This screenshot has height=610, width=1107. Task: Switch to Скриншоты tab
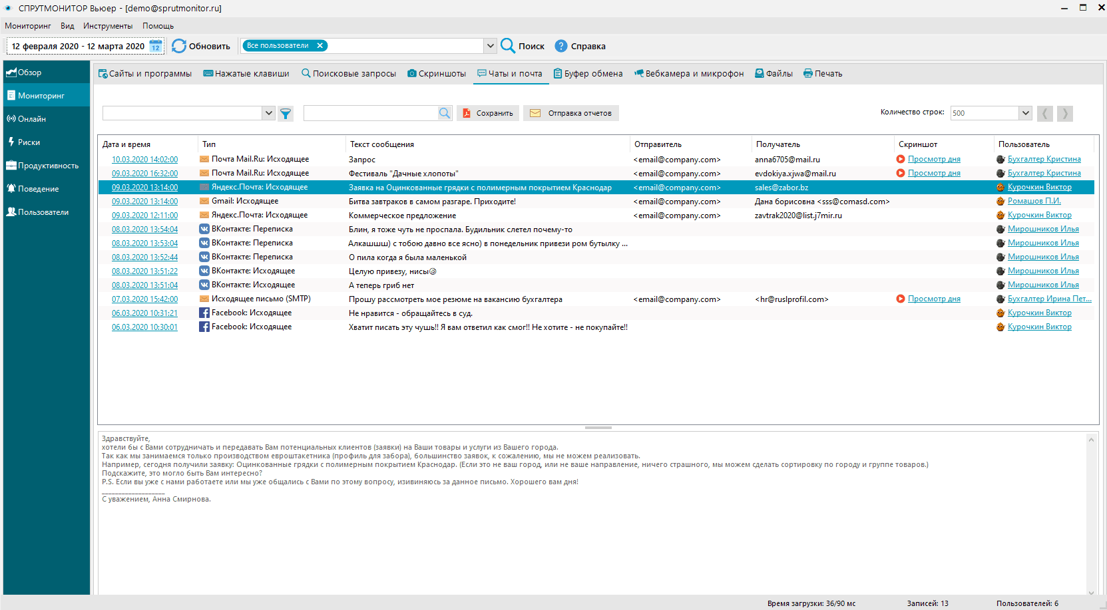click(x=437, y=74)
